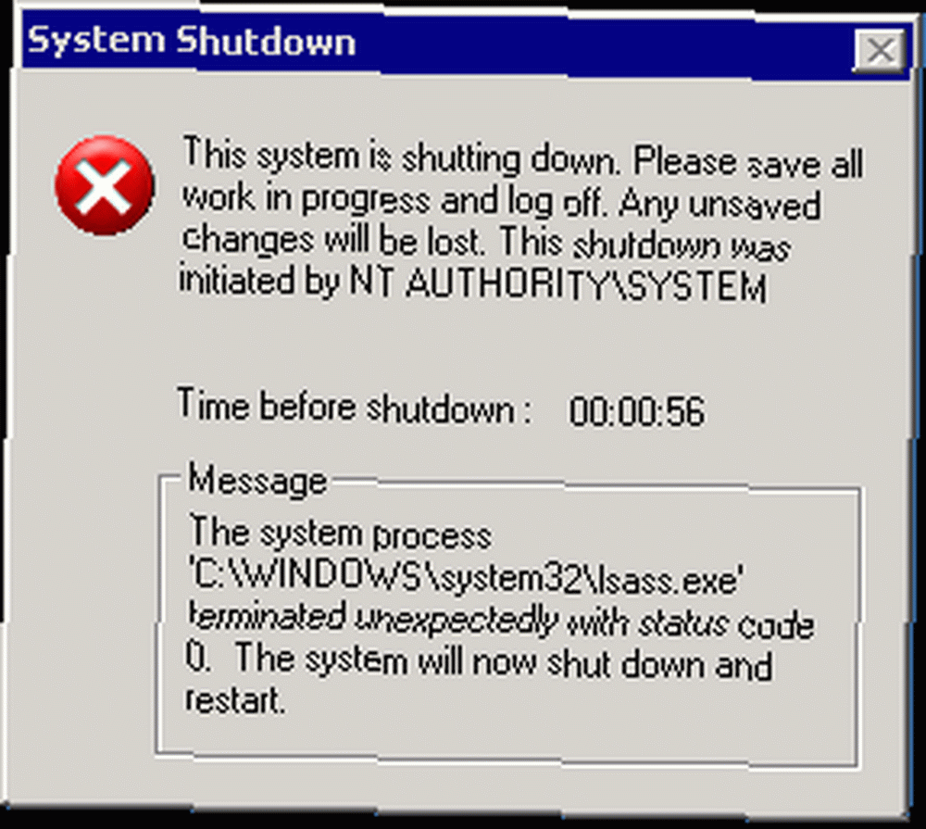Click the countdown timer 00:00:56
The width and height of the screenshot is (926, 829).
click(x=637, y=411)
